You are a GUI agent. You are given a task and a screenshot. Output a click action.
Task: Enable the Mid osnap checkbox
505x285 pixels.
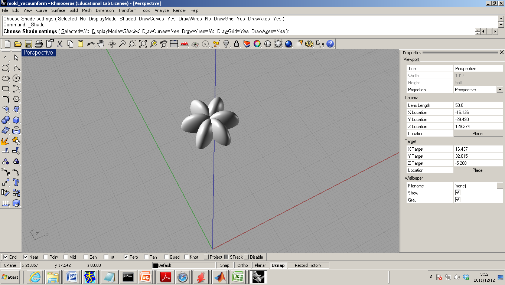[x=66, y=257]
